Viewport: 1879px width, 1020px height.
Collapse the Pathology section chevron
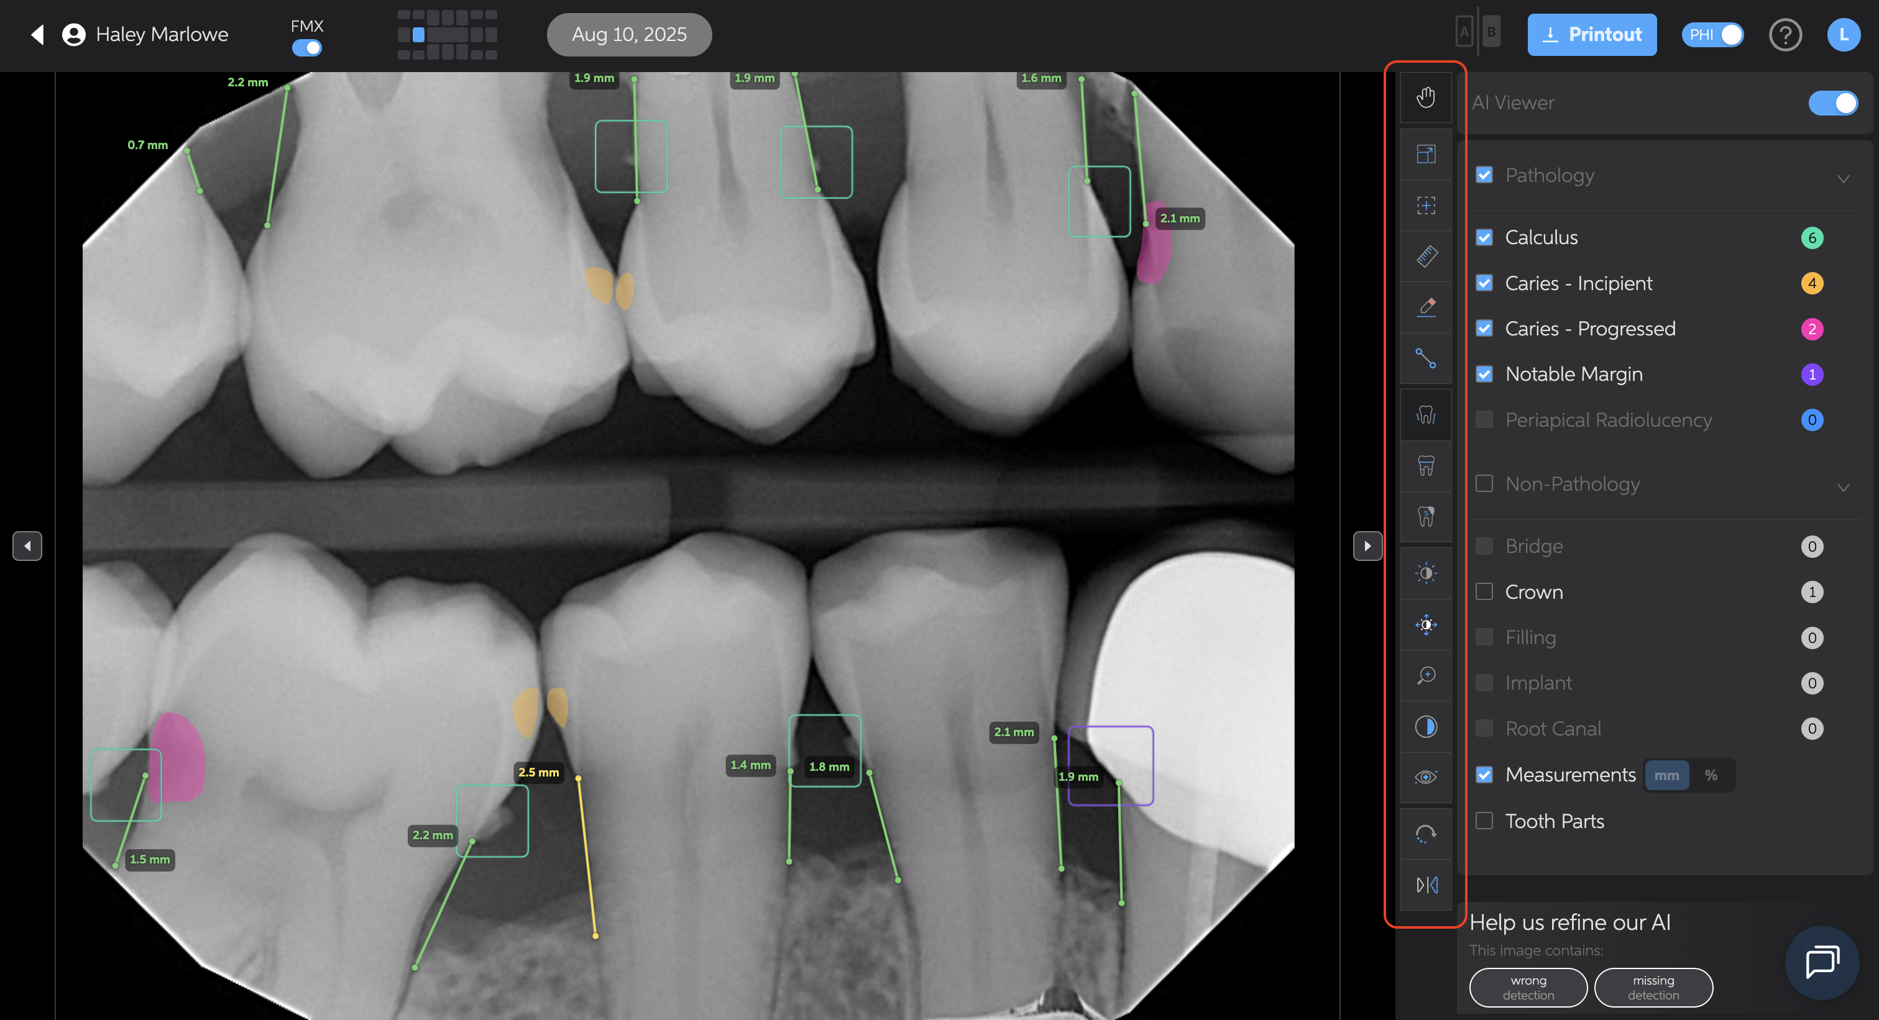pos(1842,179)
